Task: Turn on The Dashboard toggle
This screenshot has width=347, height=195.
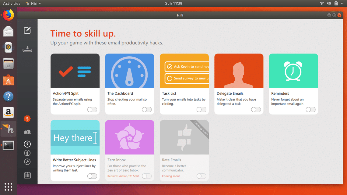Action: tap(147, 110)
